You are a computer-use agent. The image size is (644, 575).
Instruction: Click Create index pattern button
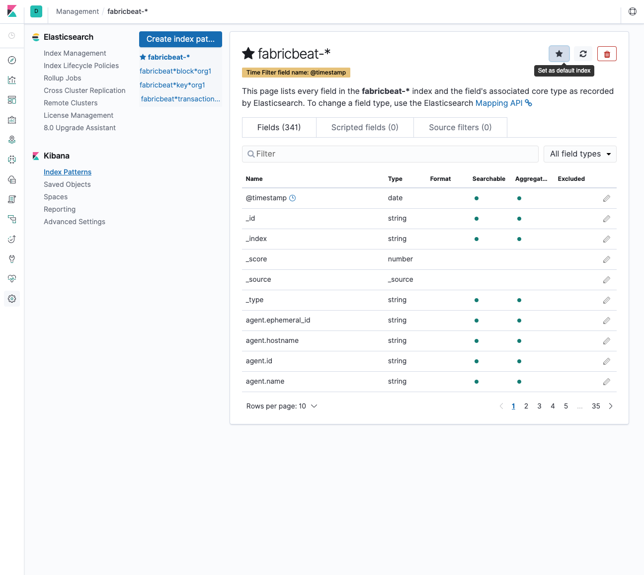coord(180,39)
